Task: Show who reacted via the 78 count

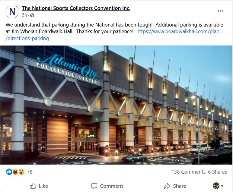Action: pos(30,172)
